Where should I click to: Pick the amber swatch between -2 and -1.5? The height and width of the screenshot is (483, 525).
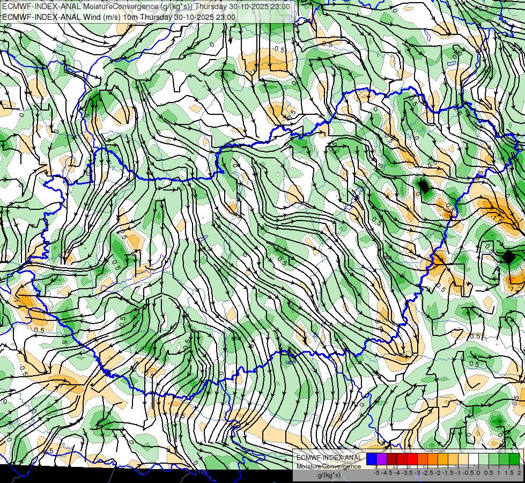click(x=443, y=459)
